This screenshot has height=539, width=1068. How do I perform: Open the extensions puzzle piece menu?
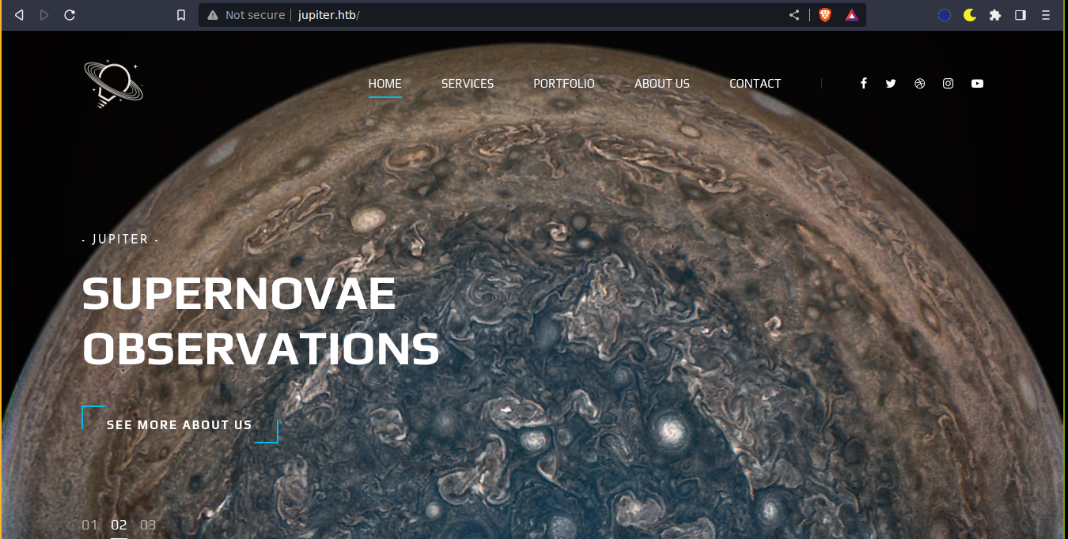coord(995,15)
